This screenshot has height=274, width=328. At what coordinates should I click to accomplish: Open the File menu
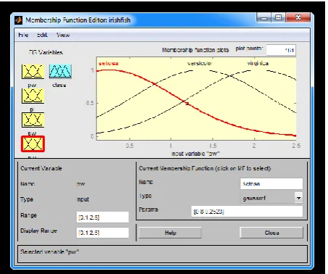23,35
